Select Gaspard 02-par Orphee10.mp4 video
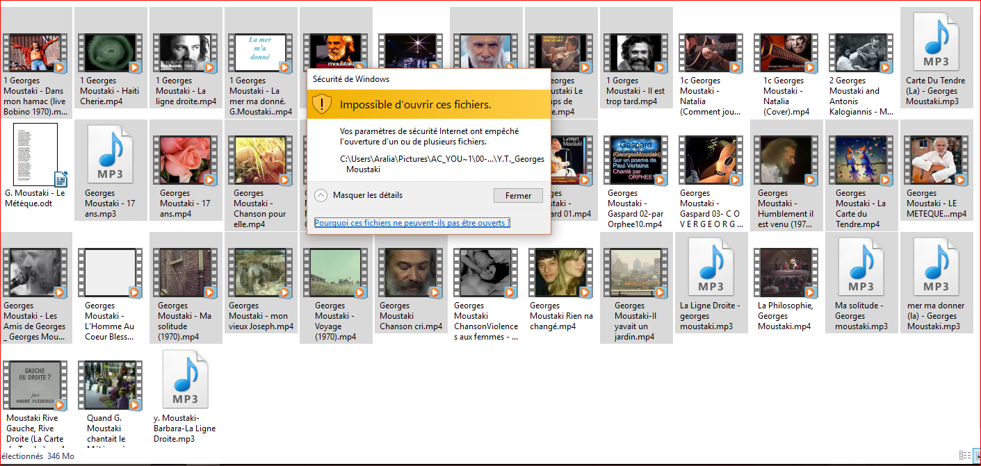This screenshot has width=981, height=466. point(635,160)
